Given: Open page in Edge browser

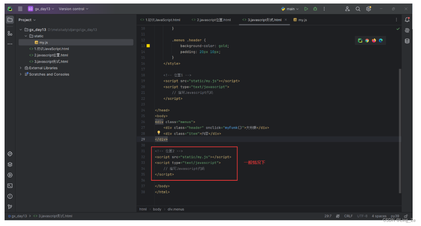Looking at the screenshot, I should tap(381, 40).
